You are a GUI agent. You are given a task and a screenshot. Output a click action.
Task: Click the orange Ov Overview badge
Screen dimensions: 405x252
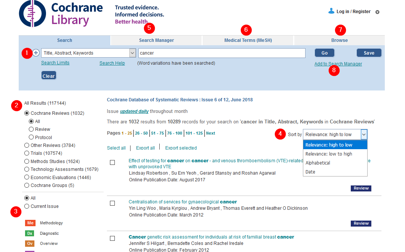30,243
